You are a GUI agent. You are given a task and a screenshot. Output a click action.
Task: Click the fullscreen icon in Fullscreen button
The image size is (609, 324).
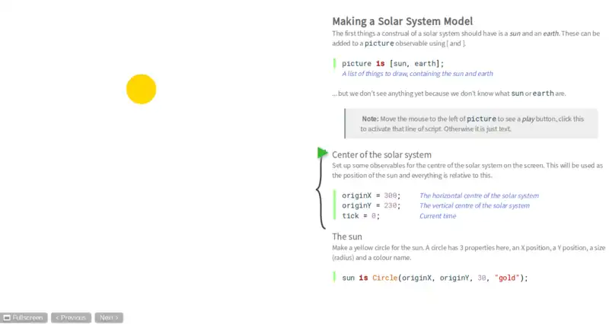pyautogui.click(x=6, y=318)
